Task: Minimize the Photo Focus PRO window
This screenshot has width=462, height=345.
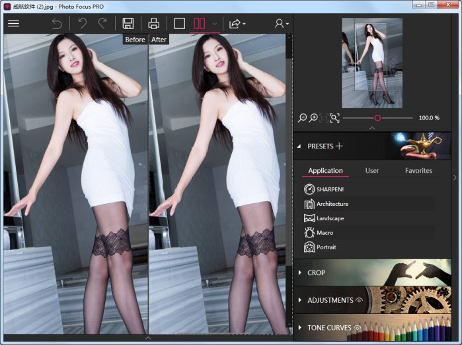Action: tap(419, 5)
